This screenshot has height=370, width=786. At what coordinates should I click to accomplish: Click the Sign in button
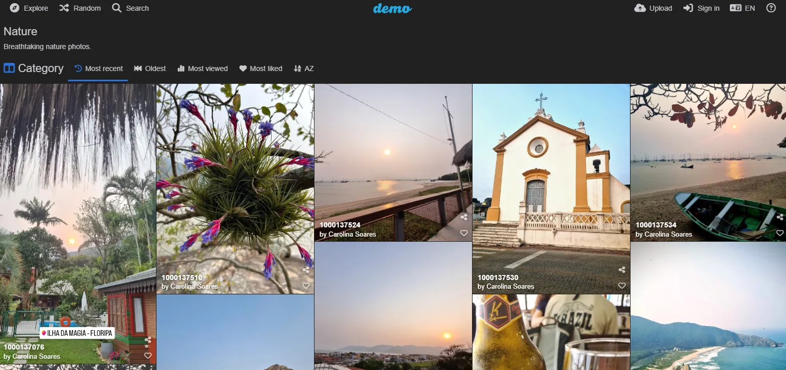701,8
